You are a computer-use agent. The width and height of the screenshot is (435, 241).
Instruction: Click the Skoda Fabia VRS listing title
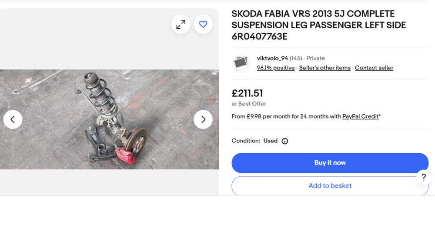(318, 25)
